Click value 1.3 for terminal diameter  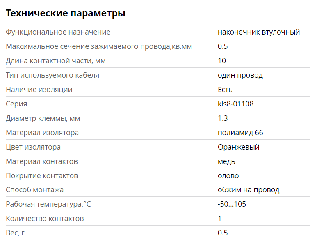coord(223,118)
